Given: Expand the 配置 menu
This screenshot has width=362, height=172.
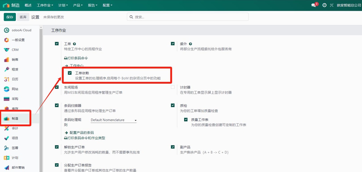Looking at the screenshot, I should (x=107, y=5).
